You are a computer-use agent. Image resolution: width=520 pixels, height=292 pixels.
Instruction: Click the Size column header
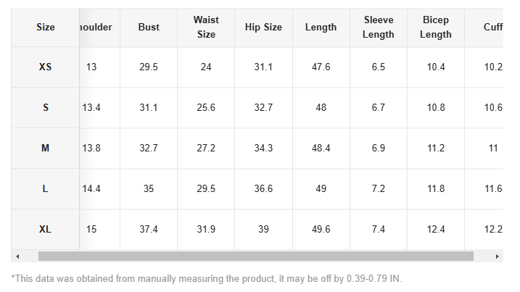45,28
